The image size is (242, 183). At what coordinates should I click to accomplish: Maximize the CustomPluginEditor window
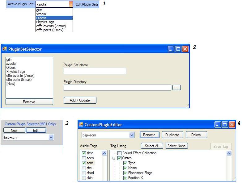point(225,125)
